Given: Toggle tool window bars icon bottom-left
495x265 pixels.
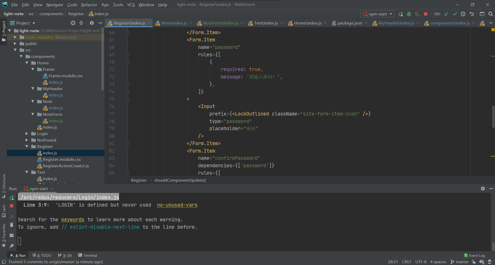Looking at the screenshot, I should (x=4, y=262).
